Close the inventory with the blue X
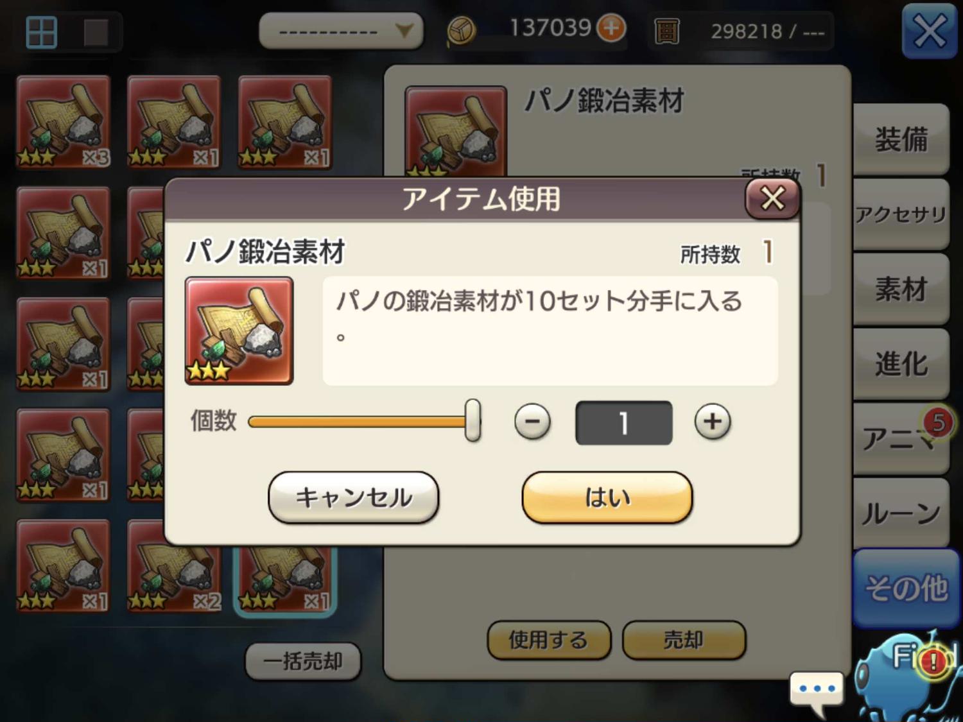The height and width of the screenshot is (722, 963). point(929,31)
